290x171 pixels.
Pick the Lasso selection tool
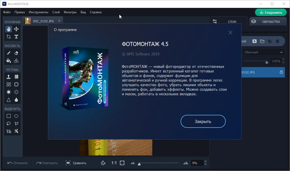pos(9,123)
